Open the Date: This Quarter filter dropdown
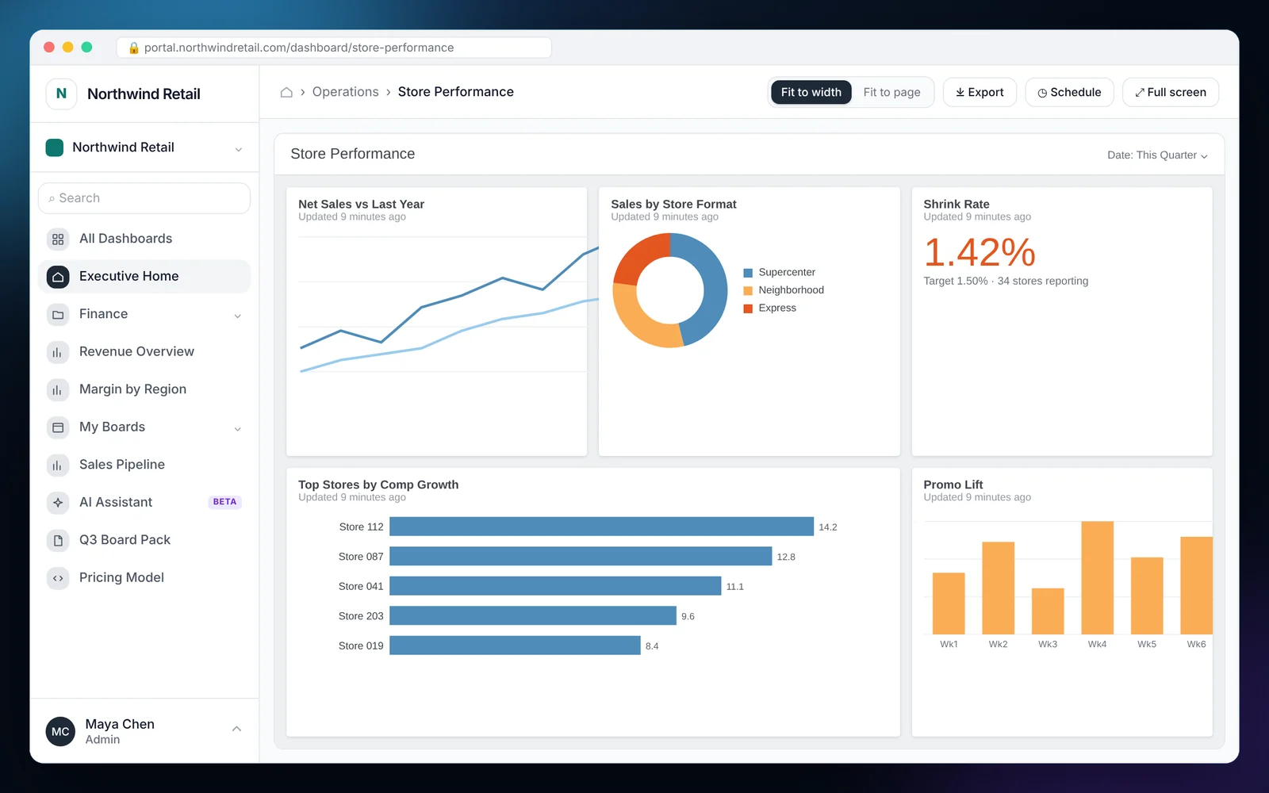This screenshot has height=793, width=1269. (1157, 155)
